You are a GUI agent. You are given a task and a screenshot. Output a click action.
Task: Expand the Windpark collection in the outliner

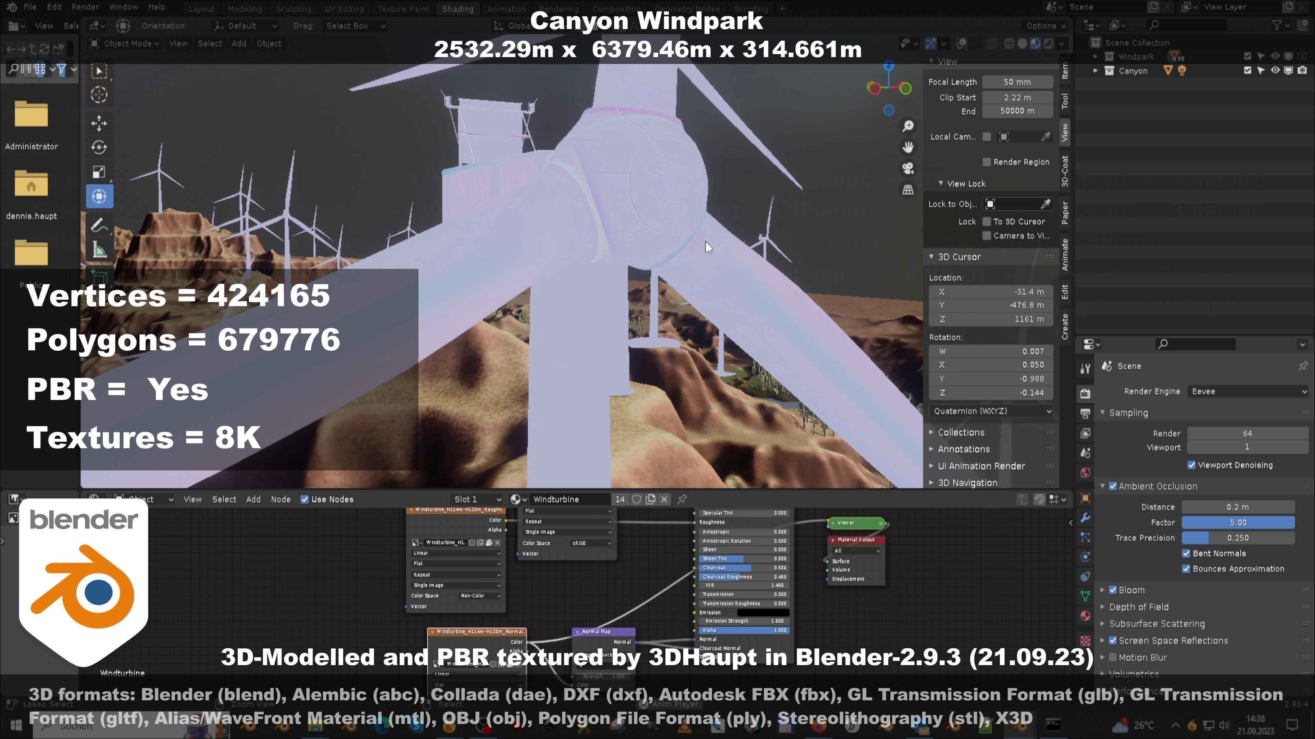1095,56
